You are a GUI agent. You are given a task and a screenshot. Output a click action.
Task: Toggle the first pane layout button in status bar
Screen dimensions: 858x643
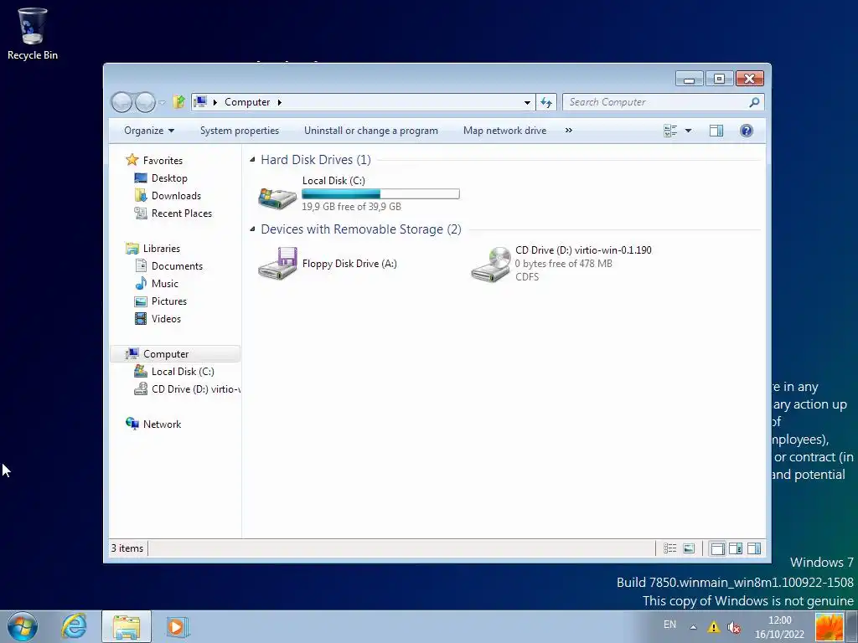click(717, 548)
